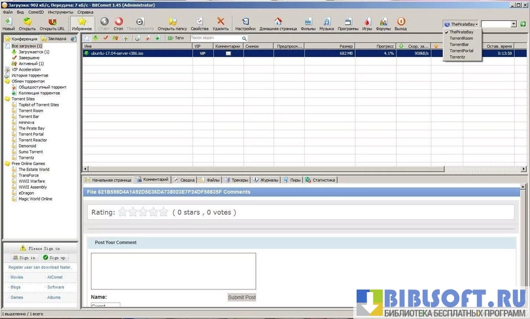Click the Удалить delete icon
530x319 pixels.
(221, 22)
